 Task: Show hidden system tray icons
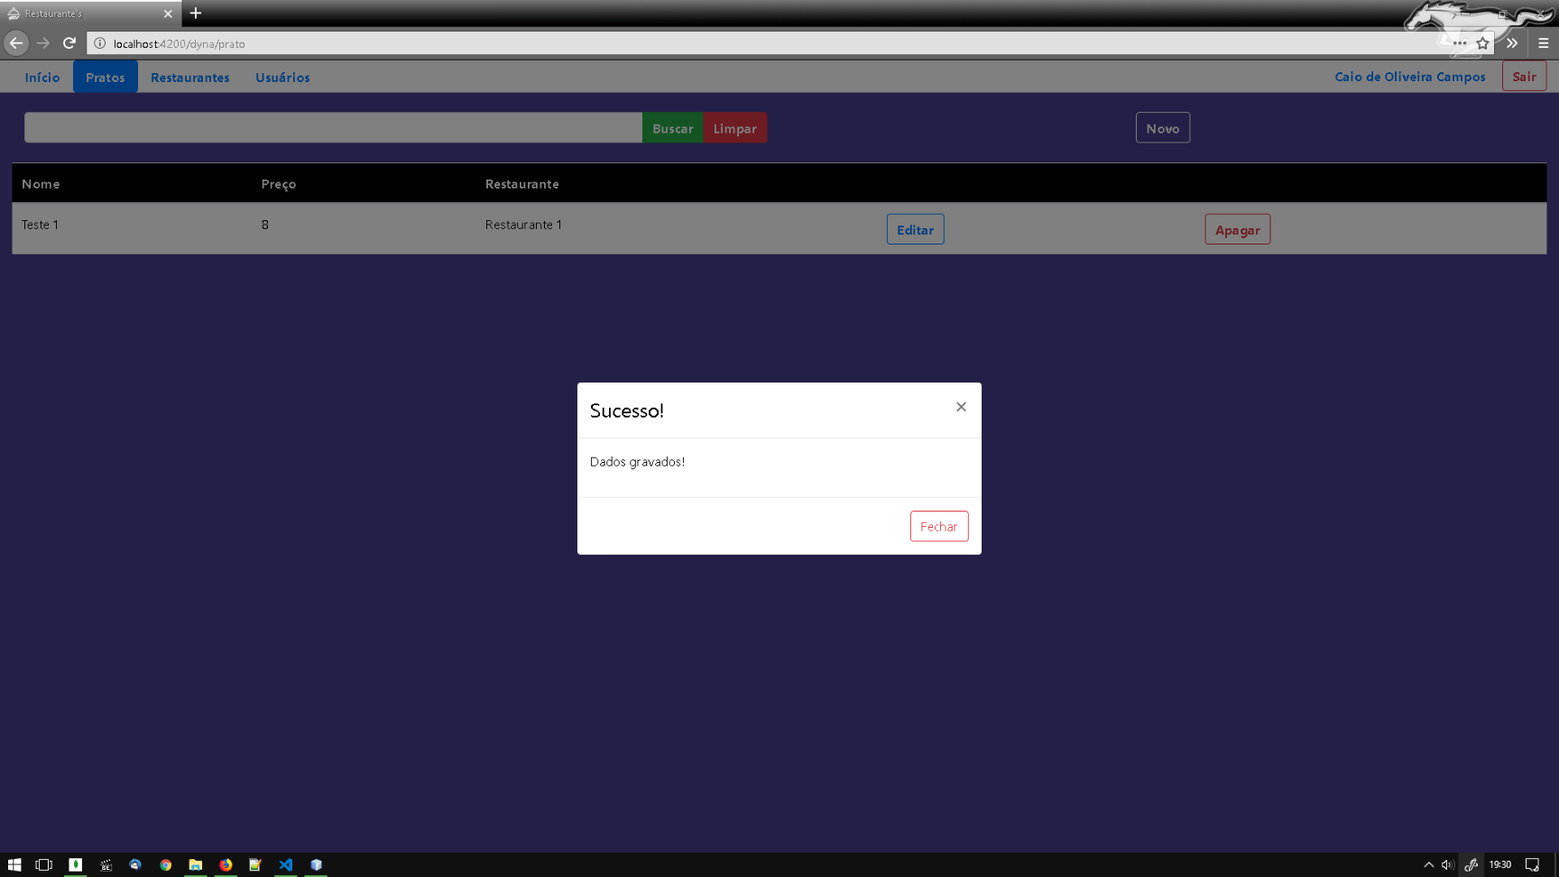point(1429,864)
